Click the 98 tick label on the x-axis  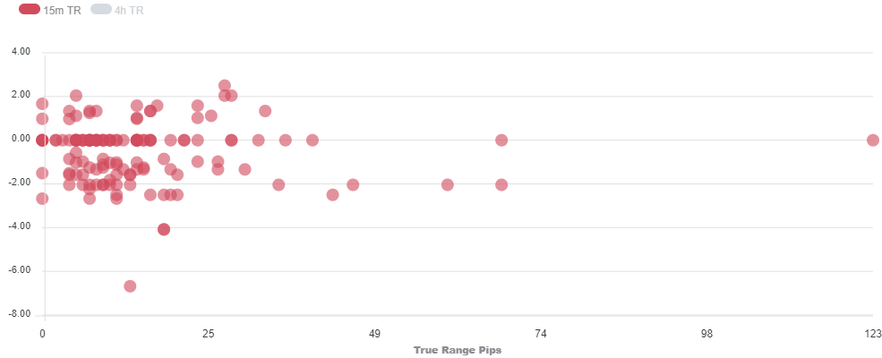point(706,334)
